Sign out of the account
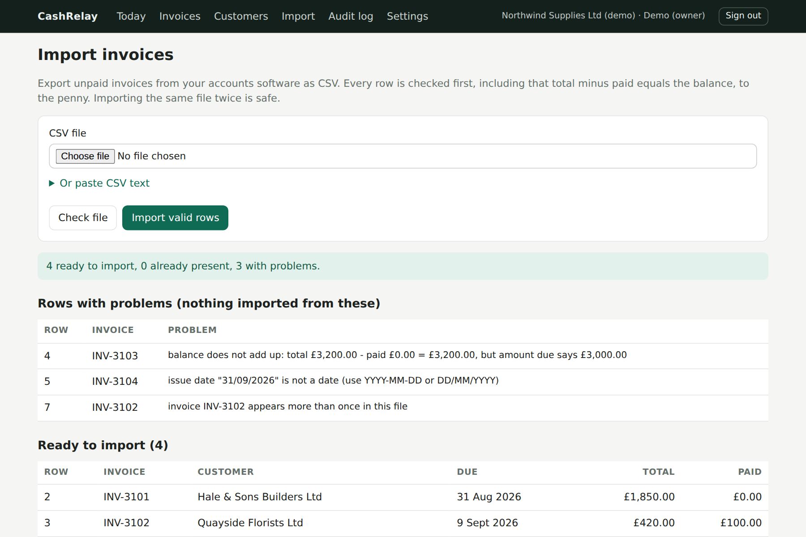 743,16
